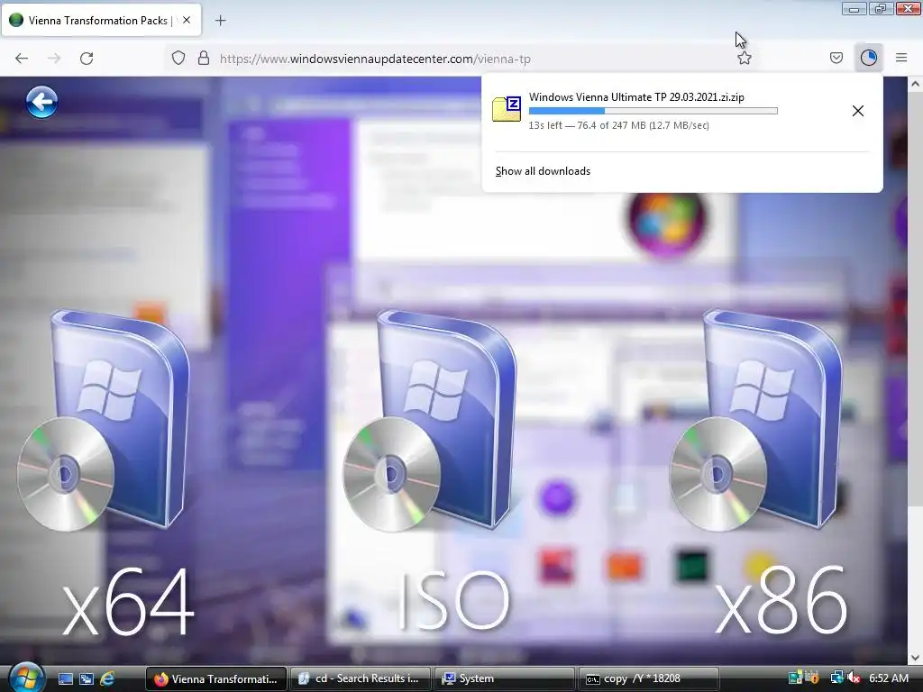This screenshot has width=923, height=692.
Task: Switch to copy /Y command prompt taskbar button
Action: point(649,678)
